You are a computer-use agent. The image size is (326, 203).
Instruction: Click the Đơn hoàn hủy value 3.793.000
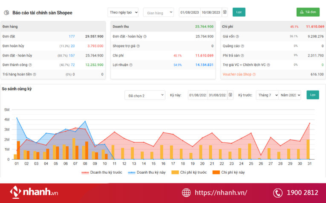click(95, 46)
